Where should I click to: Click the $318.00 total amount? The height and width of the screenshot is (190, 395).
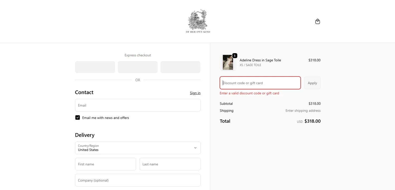pos(313,121)
